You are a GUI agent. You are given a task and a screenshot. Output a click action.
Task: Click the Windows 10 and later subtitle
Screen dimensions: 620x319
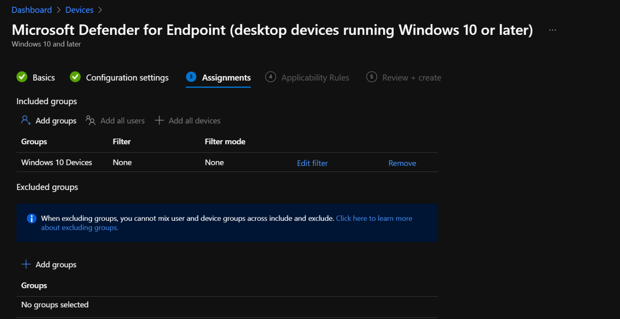click(x=46, y=44)
